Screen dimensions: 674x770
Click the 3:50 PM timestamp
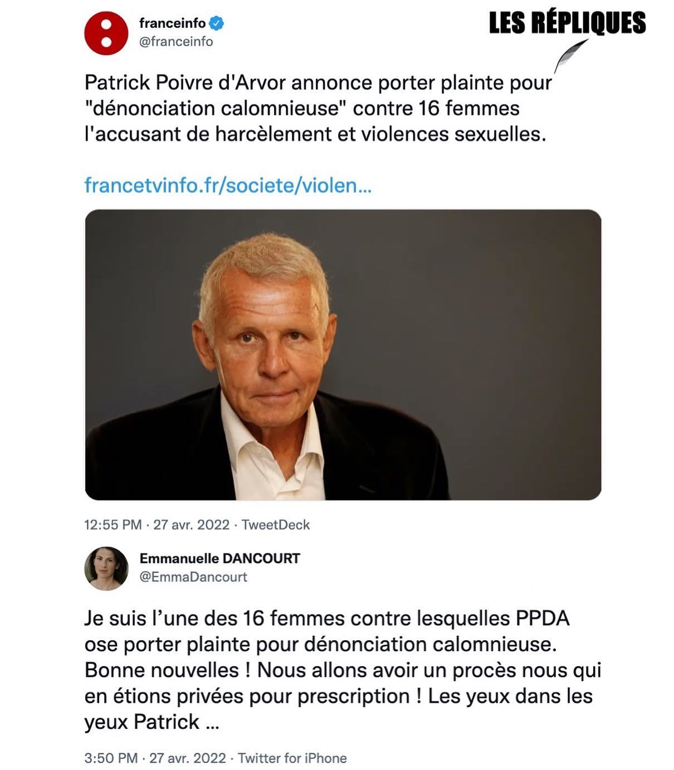111,758
